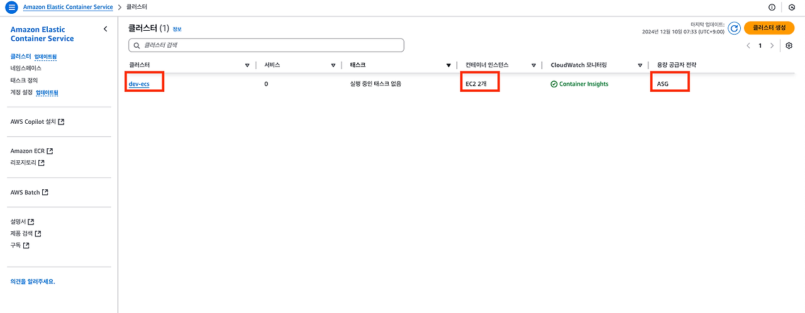Open AWS Copilot 설치 link
Image resolution: width=805 pixels, height=313 pixels.
pyautogui.click(x=33, y=122)
